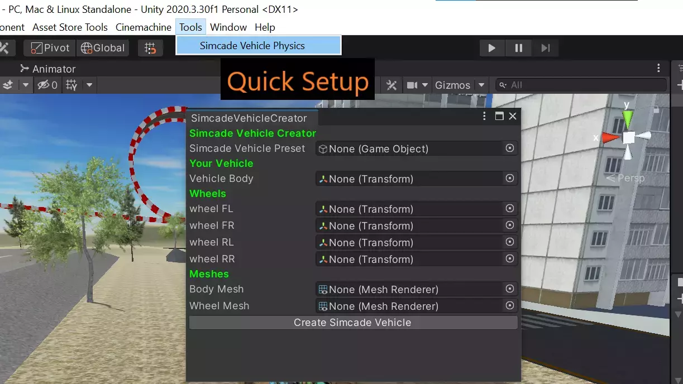The width and height of the screenshot is (683, 384).
Task: Open object picker for wheel RR
Action: coord(510,259)
